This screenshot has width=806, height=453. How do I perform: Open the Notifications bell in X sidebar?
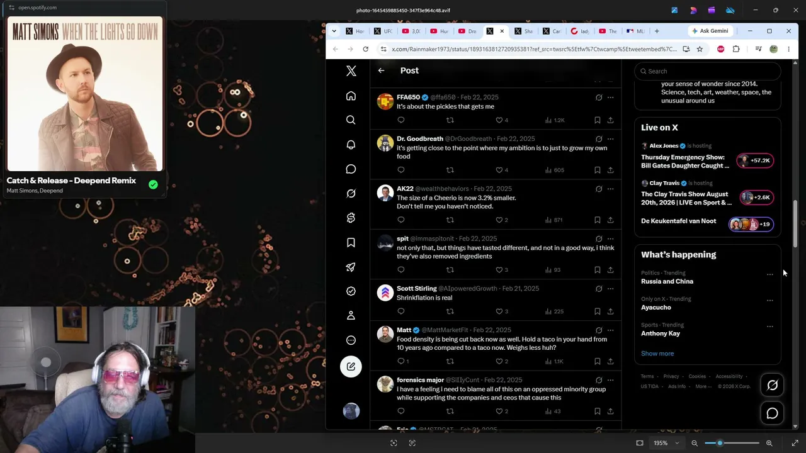click(351, 145)
